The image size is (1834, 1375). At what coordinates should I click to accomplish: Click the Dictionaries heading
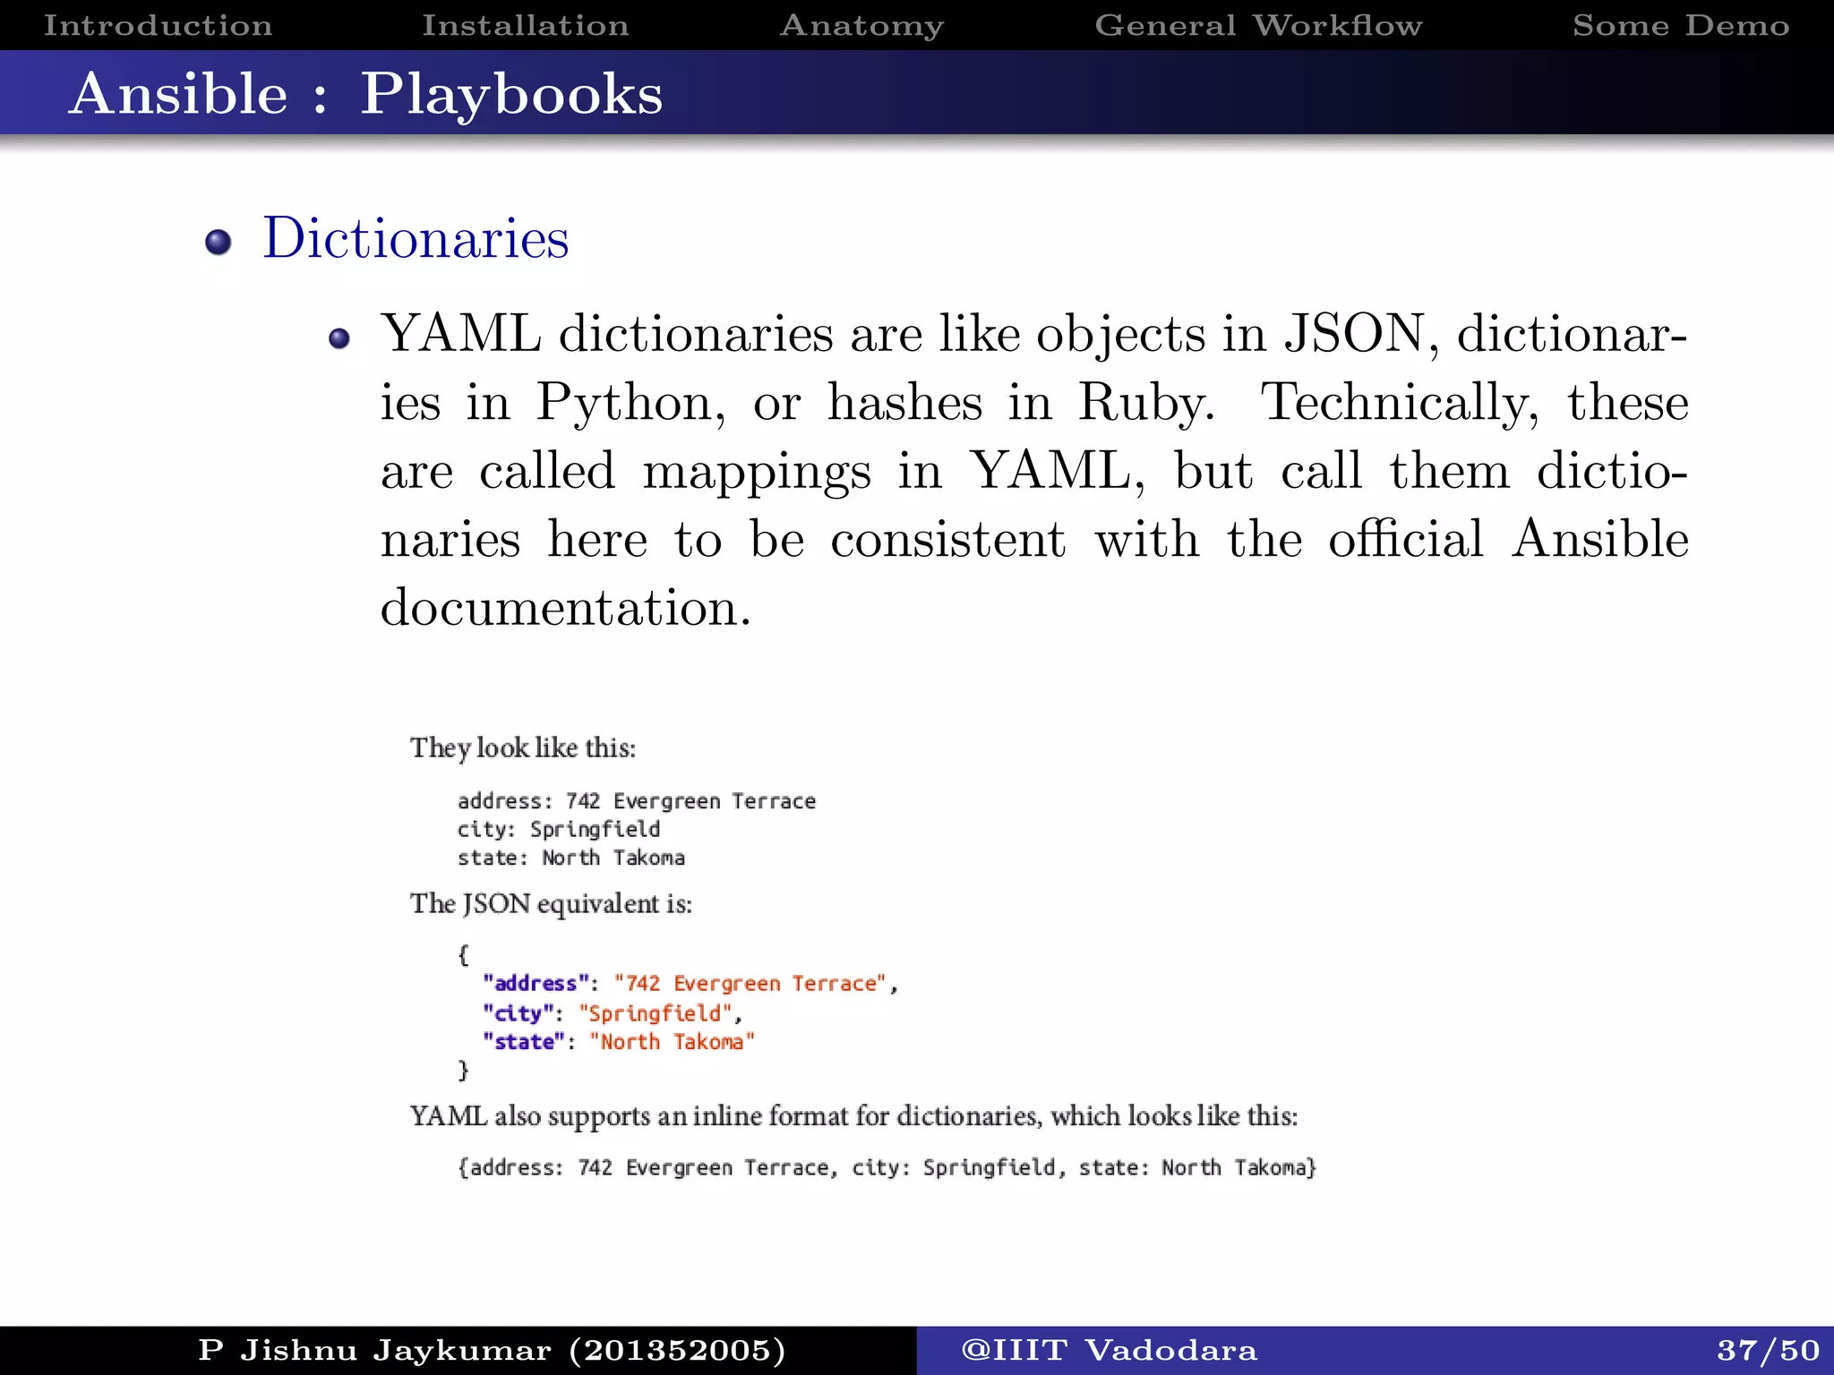click(x=416, y=238)
